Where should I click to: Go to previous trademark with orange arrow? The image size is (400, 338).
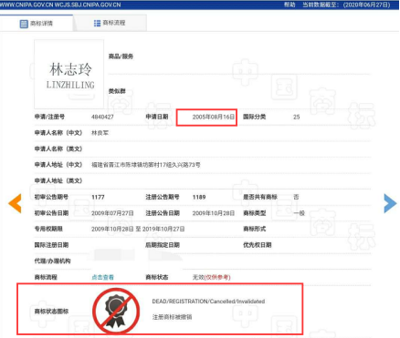pos(15,203)
